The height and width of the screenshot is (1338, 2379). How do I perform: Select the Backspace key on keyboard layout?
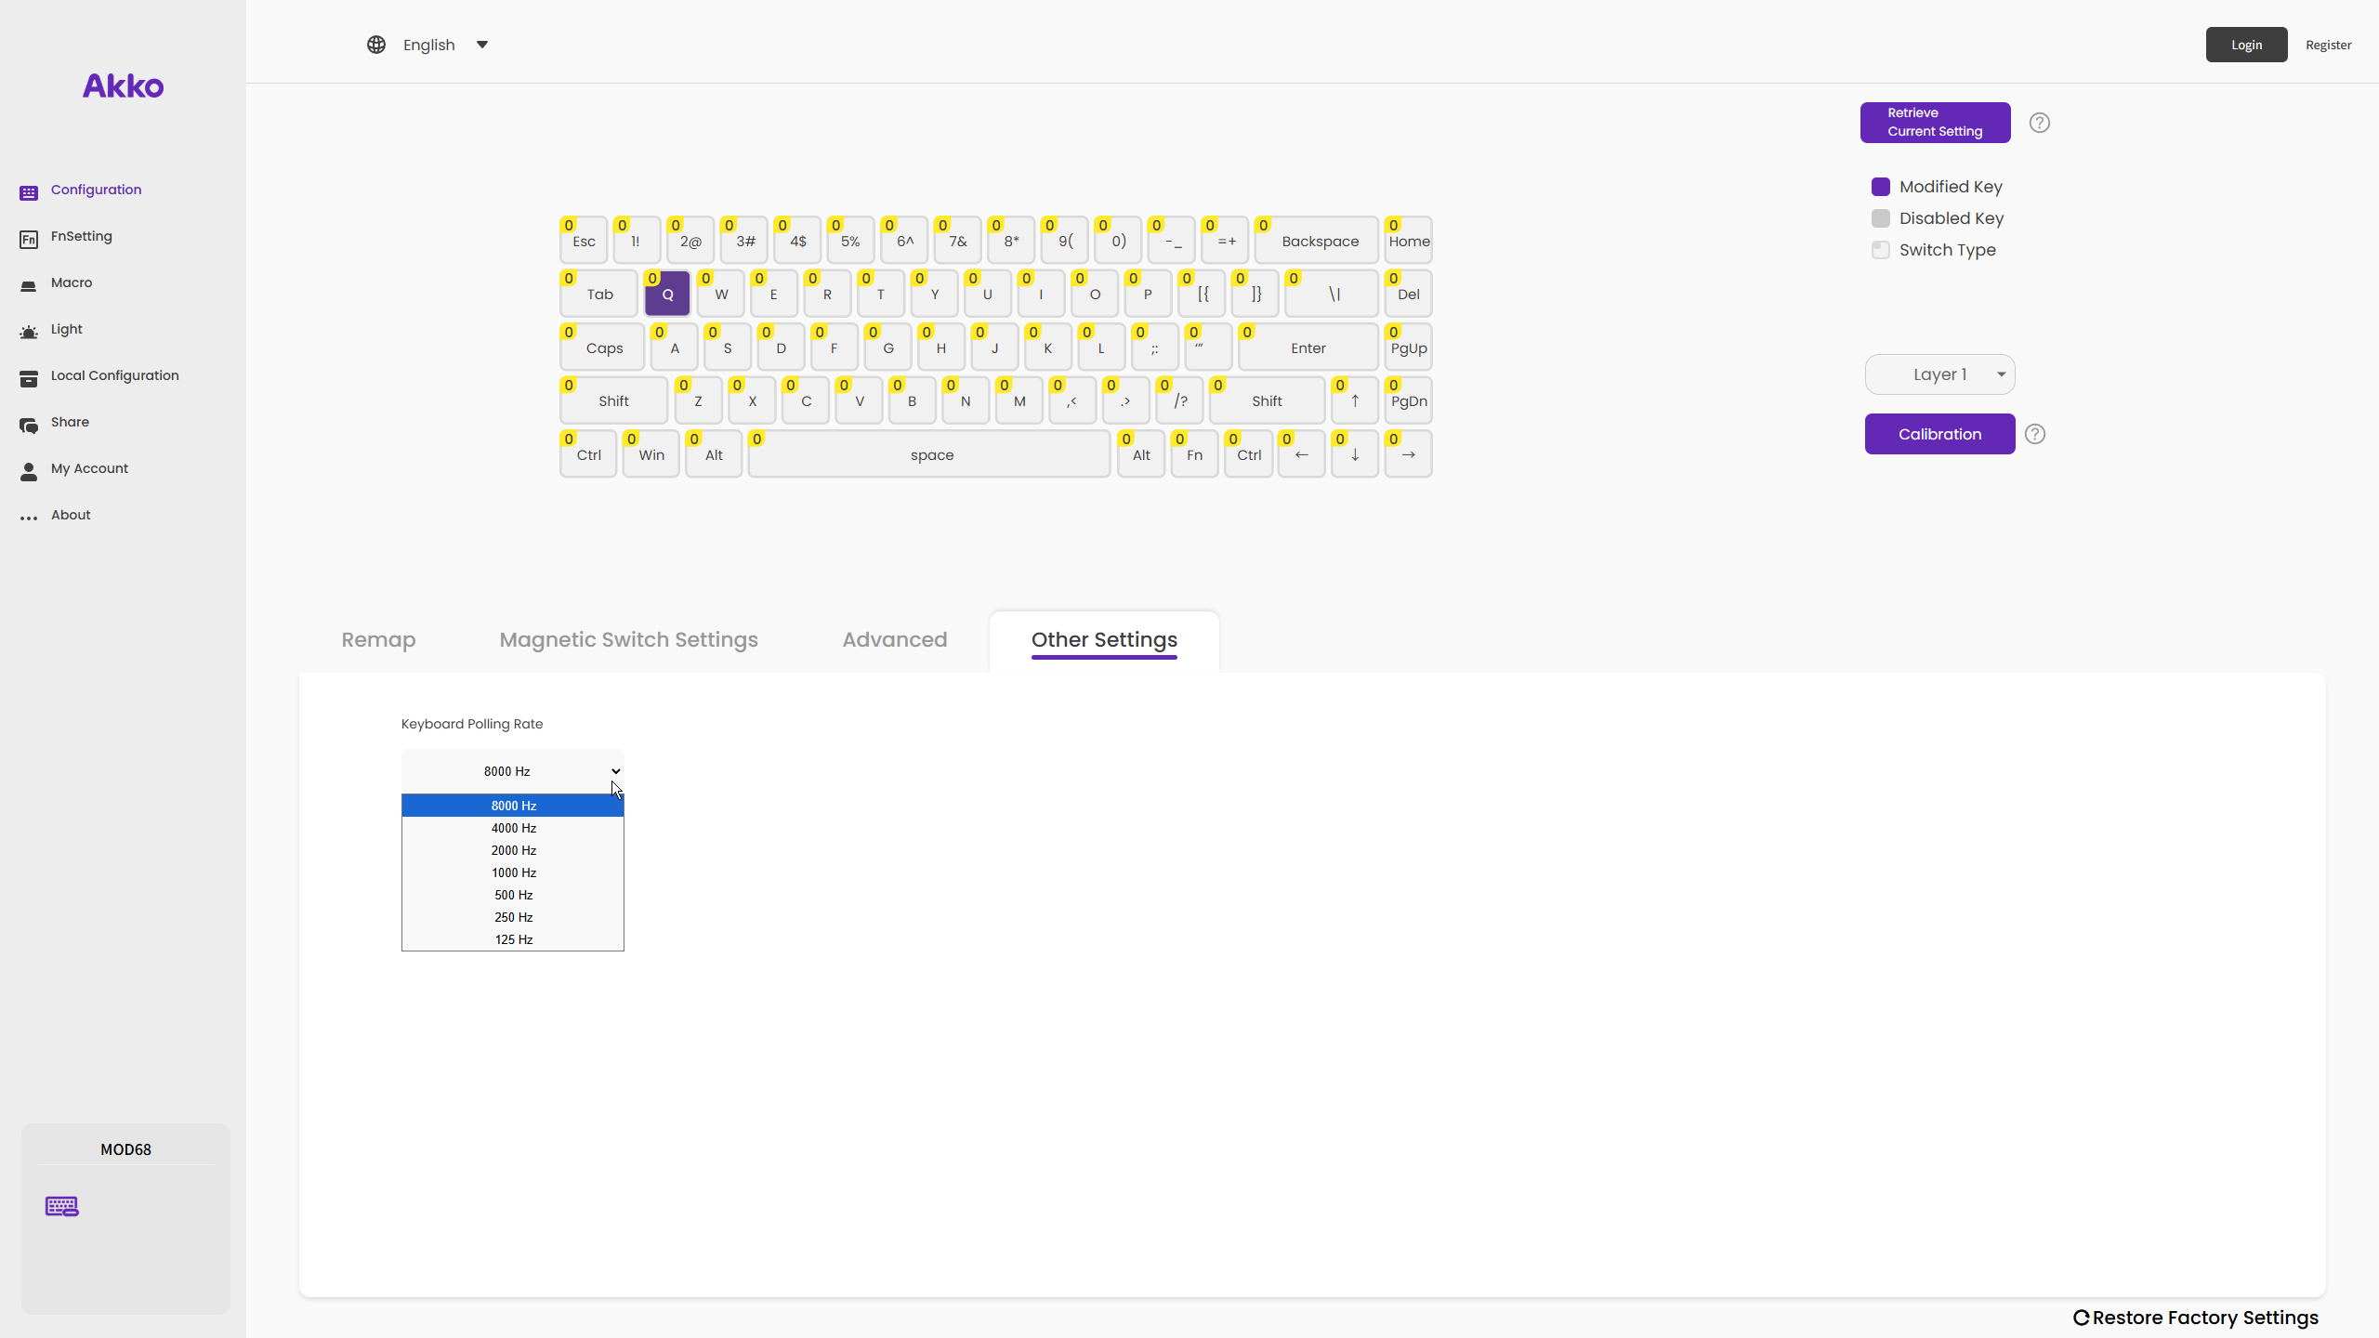[1318, 242]
